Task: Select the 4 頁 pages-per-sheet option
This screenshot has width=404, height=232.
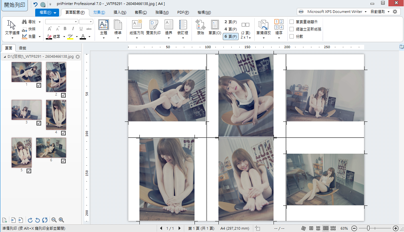Action: [x=231, y=29]
